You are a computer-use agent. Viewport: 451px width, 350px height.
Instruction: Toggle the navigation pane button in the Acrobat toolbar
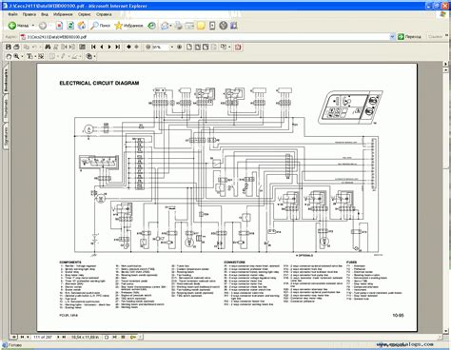[82, 47]
